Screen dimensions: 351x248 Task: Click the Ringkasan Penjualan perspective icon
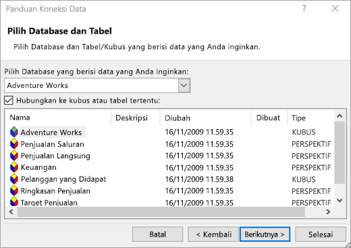click(x=14, y=191)
